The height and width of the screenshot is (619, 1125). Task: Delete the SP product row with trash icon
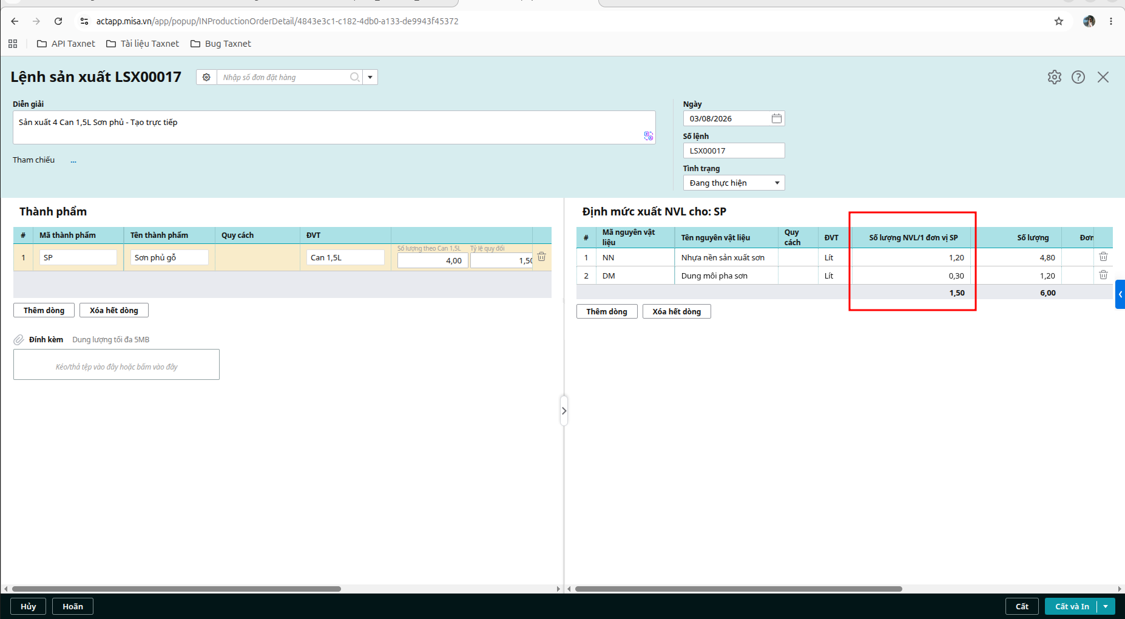click(x=542, y=257)
